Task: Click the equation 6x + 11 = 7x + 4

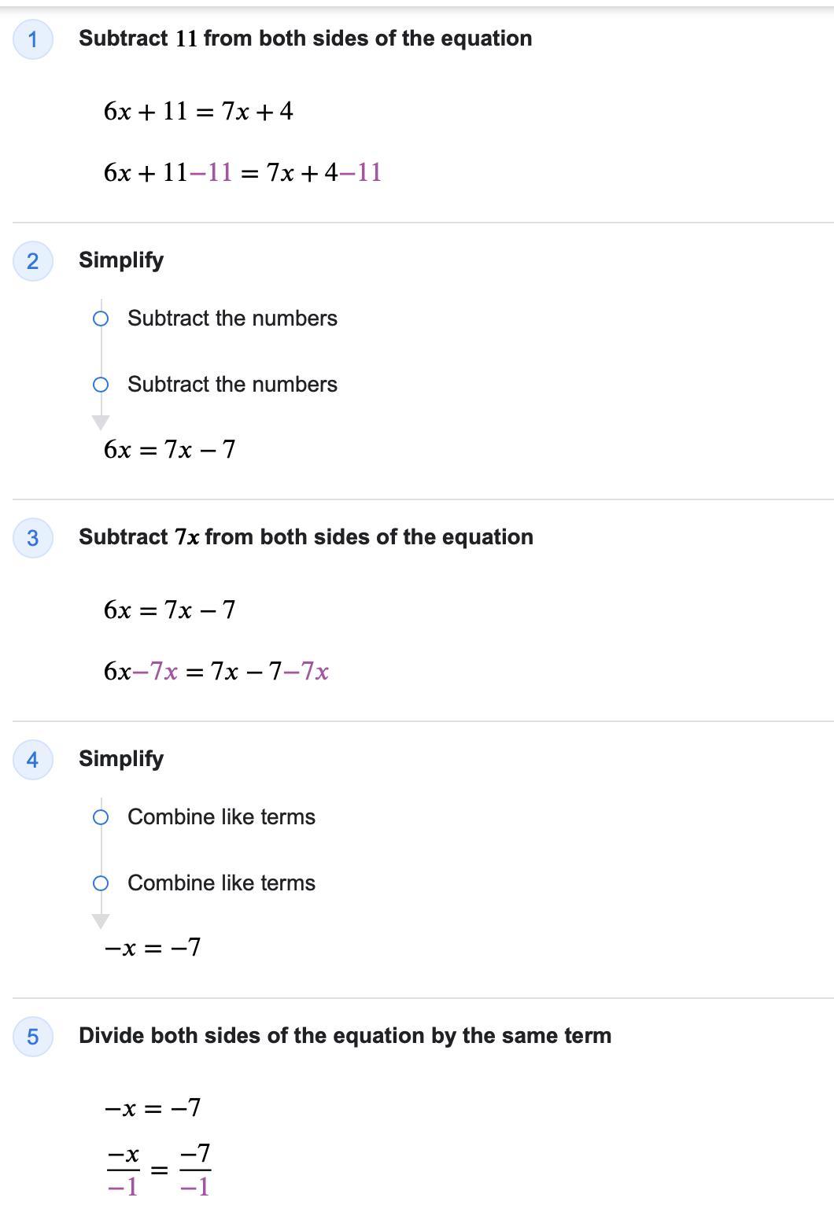Action: tap(198, 111)
